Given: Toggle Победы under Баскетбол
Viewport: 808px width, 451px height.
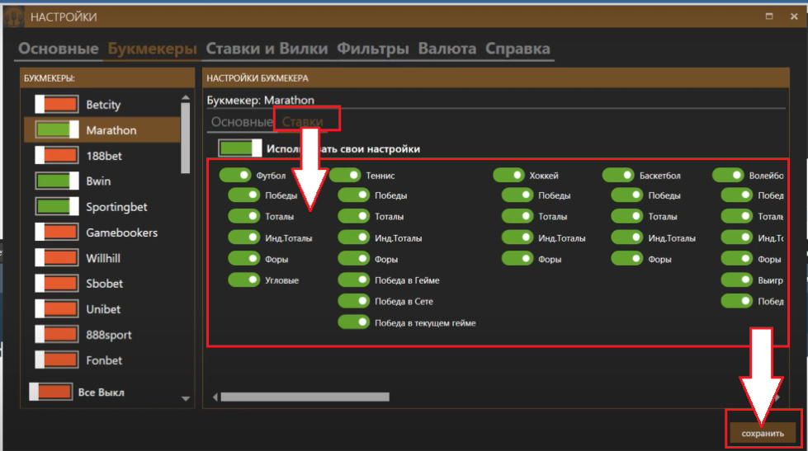Looking at the screenshot, I should click(x=627, y=195).
